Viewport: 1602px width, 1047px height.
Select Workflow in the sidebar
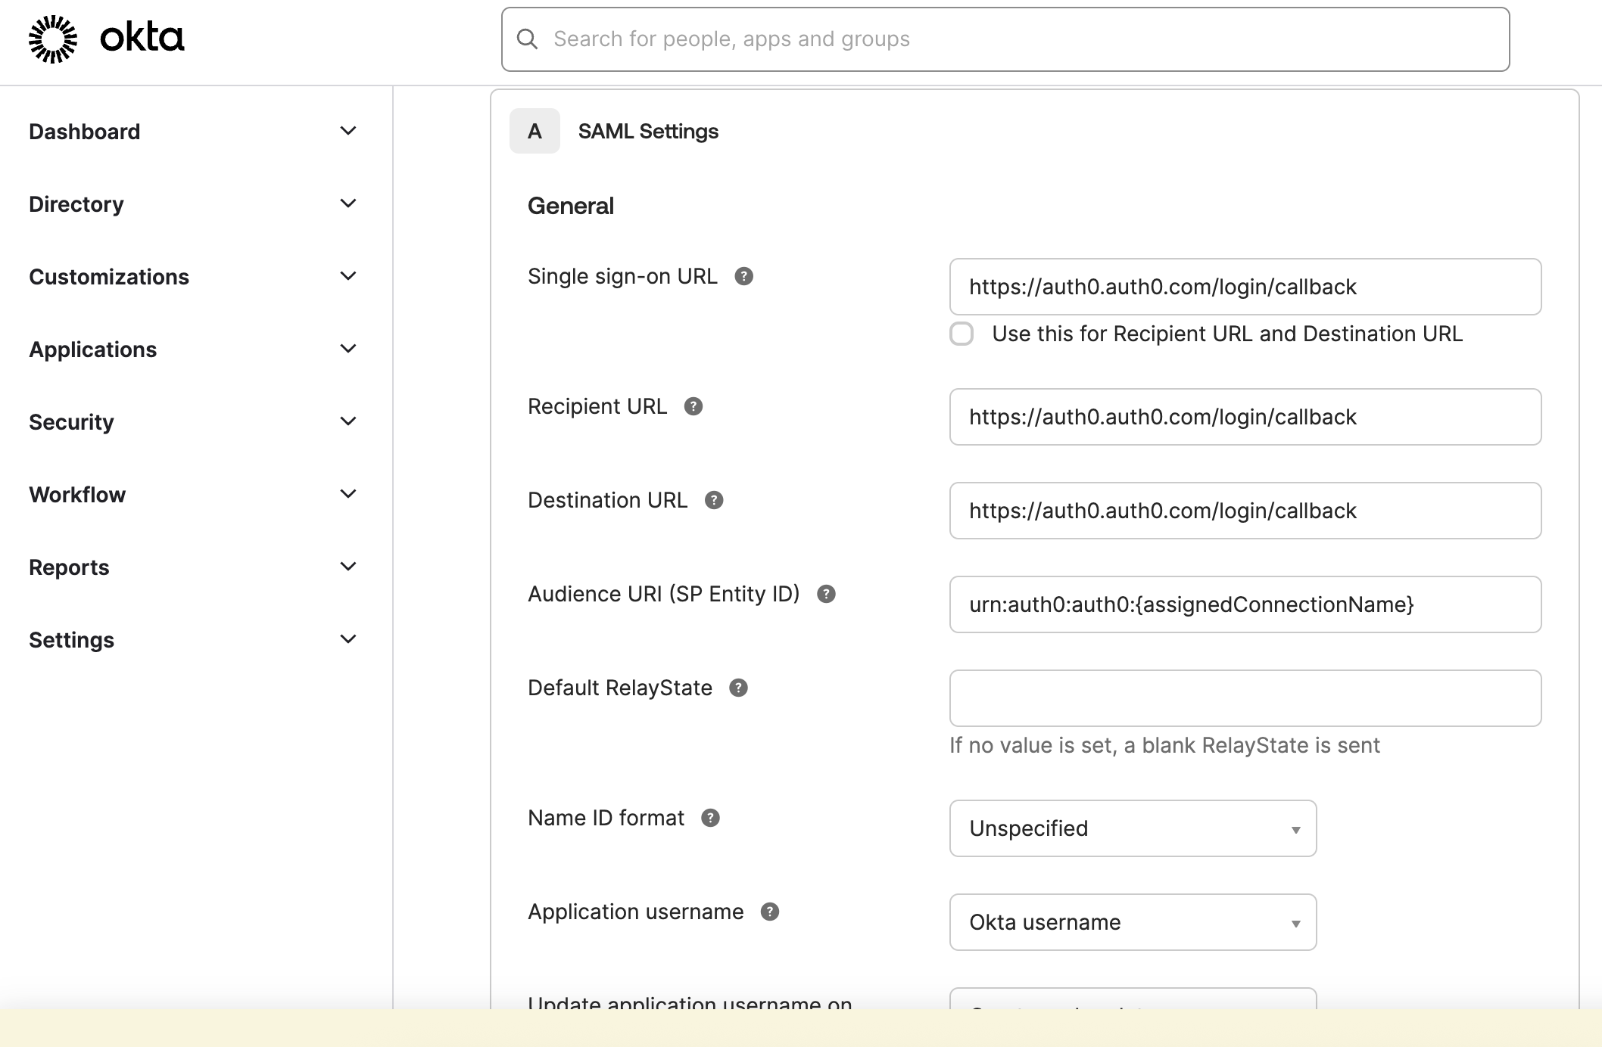pos(77,495)
